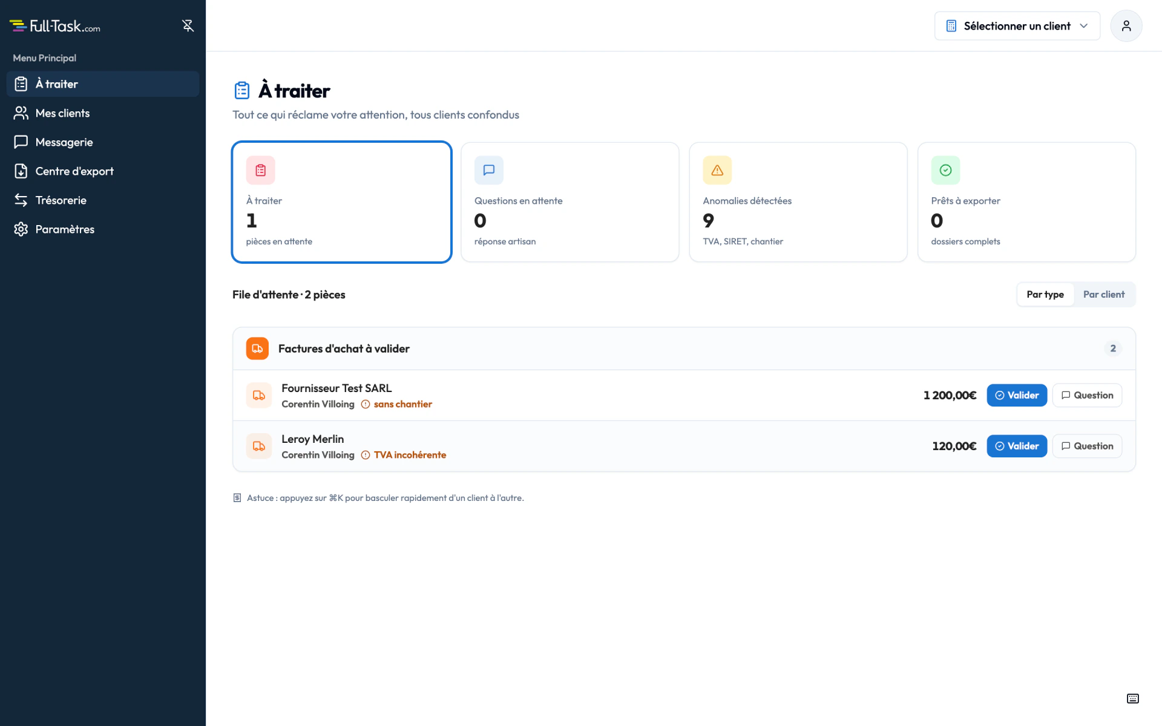Click the building icon in client selector
The height and width of the screenshot is (726, 1162).
951,26
